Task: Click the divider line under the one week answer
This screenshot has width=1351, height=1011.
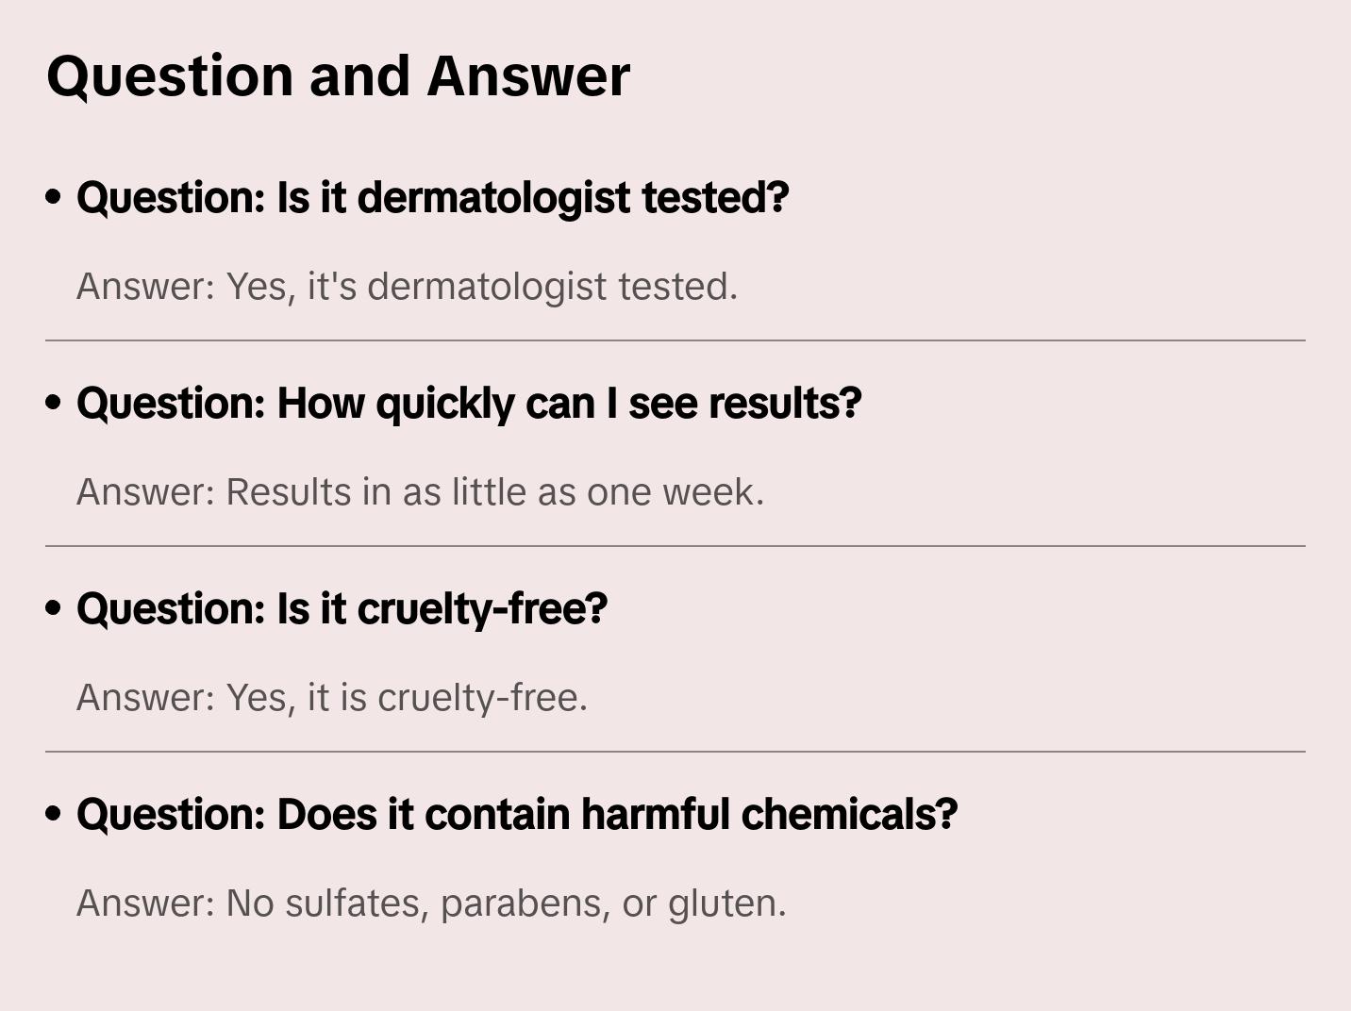Action: pos(675,546)
